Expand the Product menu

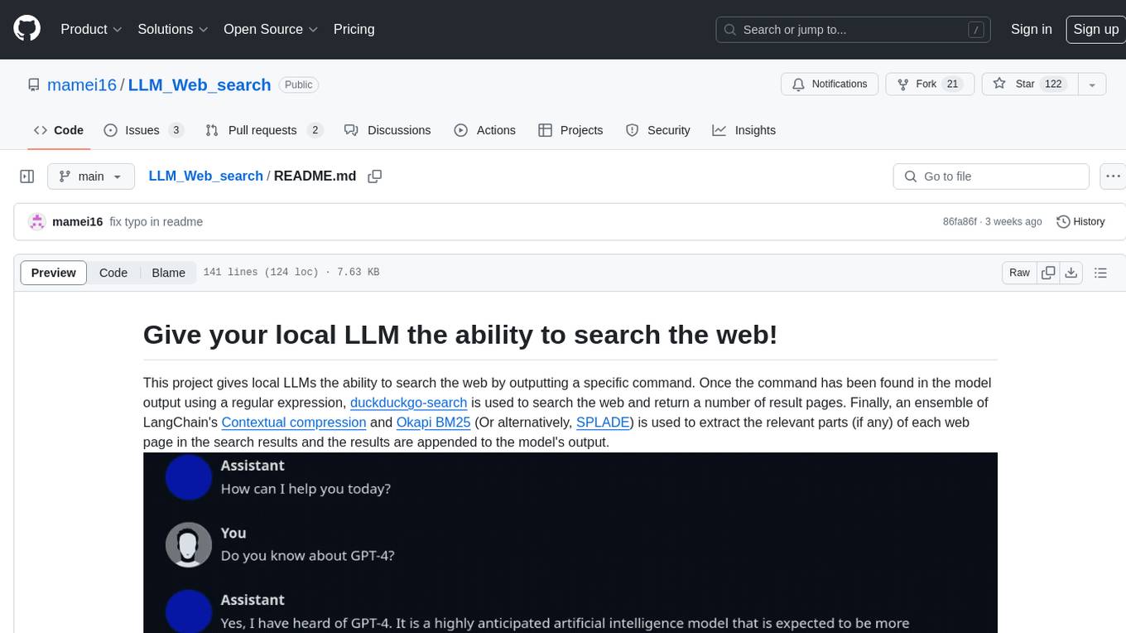[x=91, y=29]
